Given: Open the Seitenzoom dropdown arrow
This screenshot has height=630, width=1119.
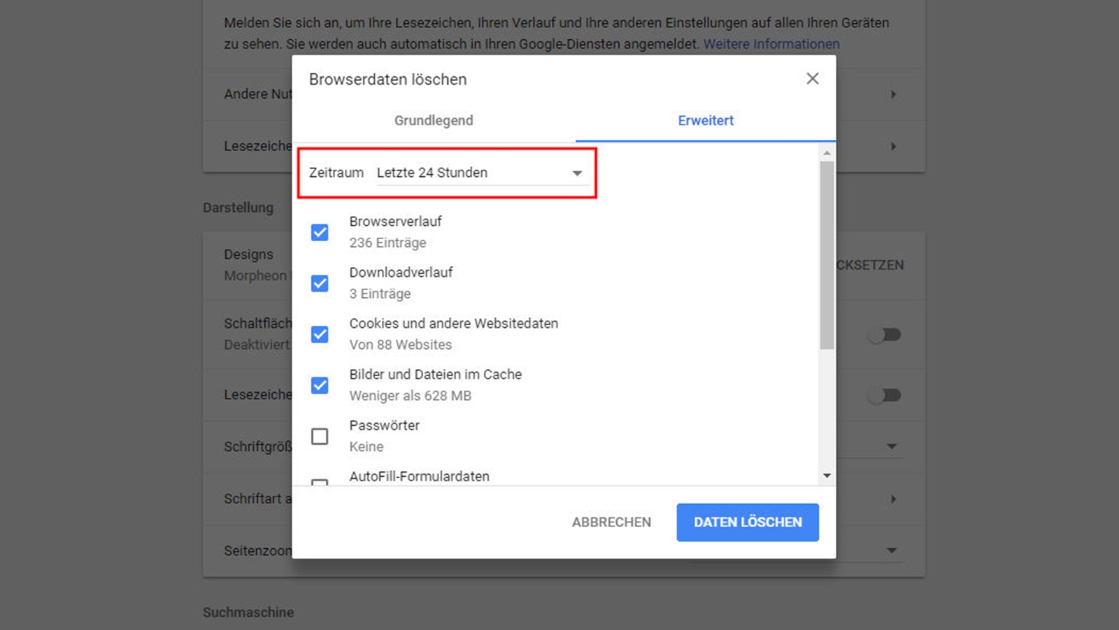Looking at the screenshot, I should pyautogui.click(x=892, y=550).
